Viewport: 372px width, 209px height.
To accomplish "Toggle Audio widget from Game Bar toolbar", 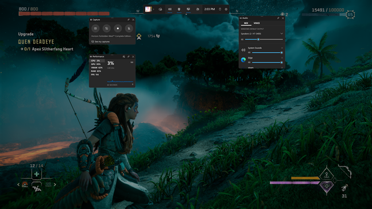I will tap(169, 9).
